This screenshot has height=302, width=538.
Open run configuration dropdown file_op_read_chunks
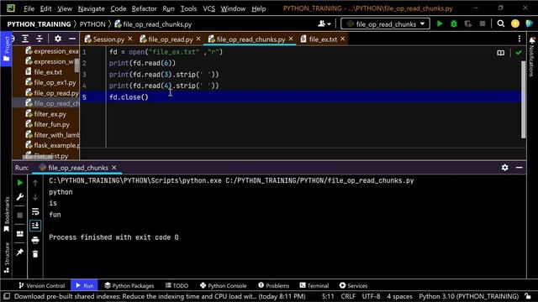coord(385,23)
